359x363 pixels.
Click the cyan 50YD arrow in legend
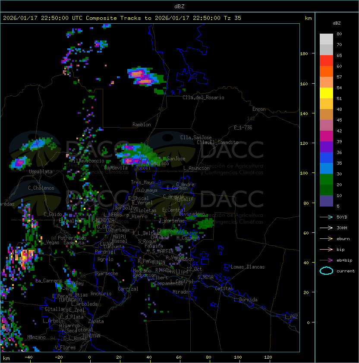click(326, 217)
